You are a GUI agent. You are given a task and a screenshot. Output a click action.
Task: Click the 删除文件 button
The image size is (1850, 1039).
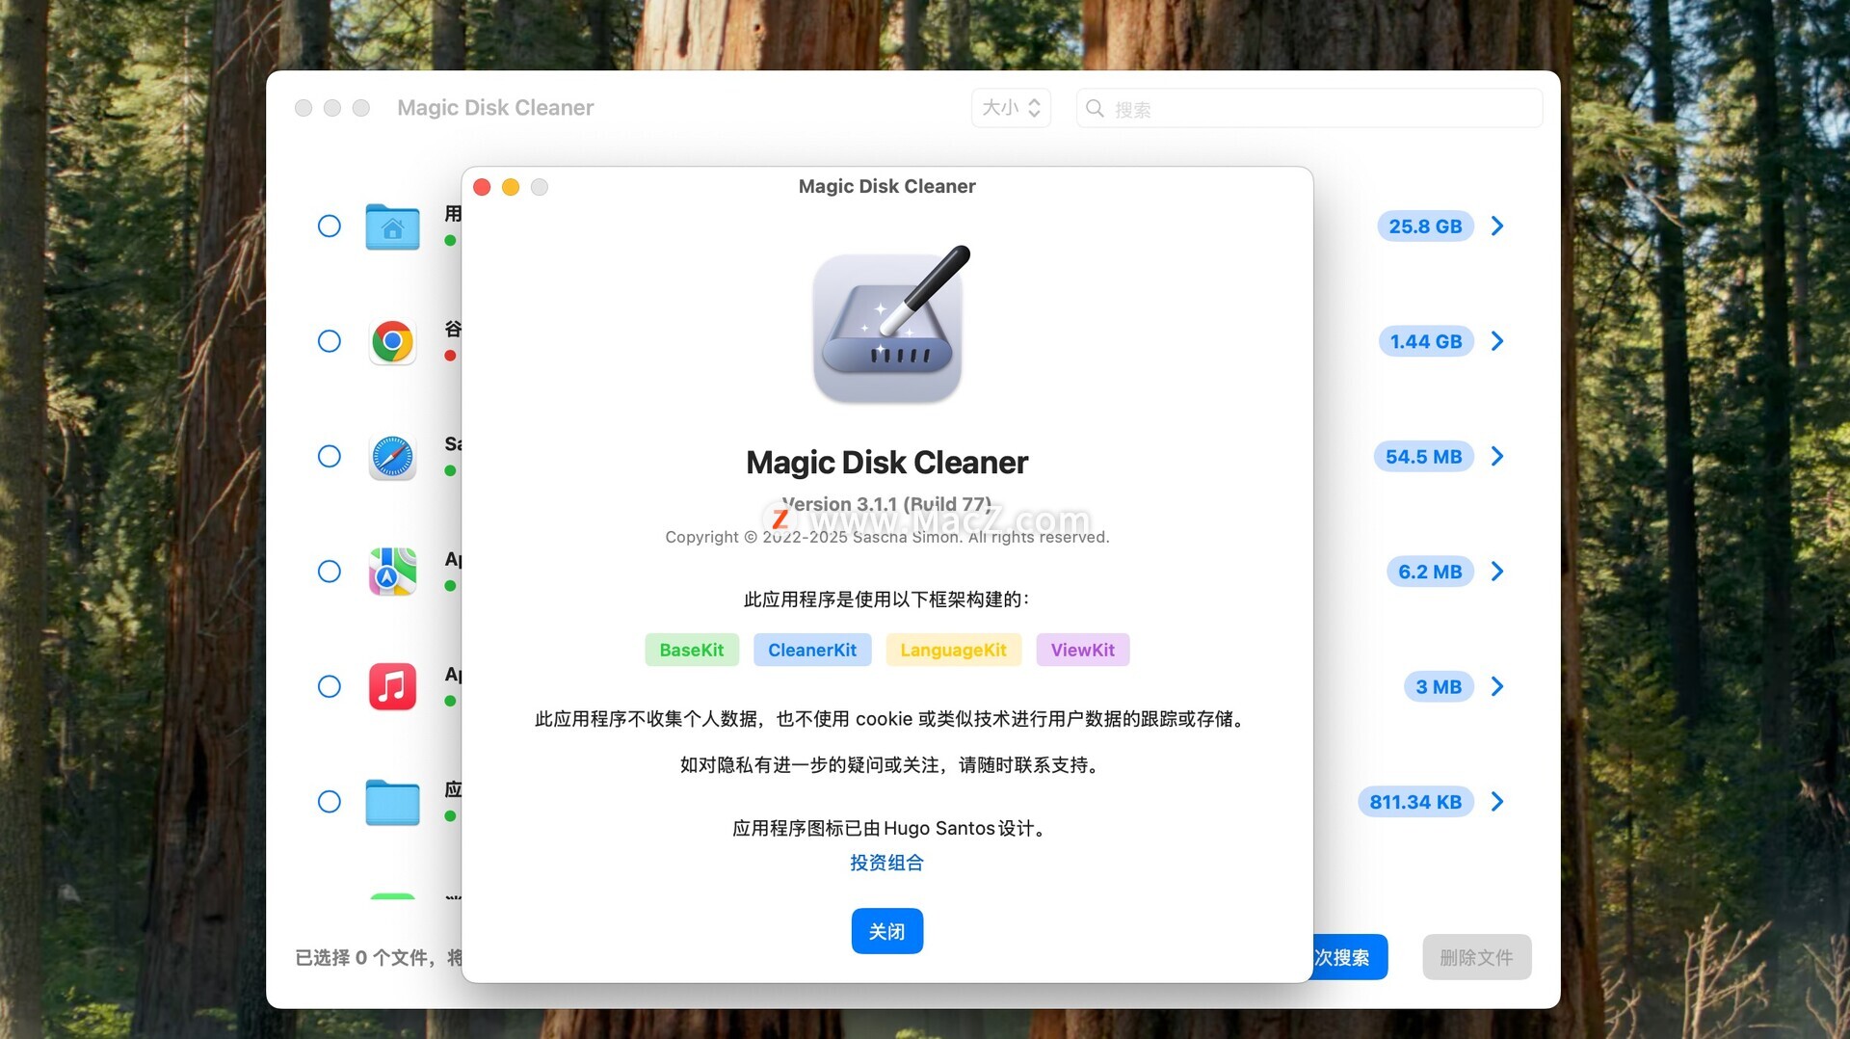point(1477,957)
